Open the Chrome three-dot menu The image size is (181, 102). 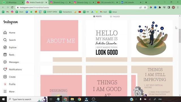(x=178, y=7)
